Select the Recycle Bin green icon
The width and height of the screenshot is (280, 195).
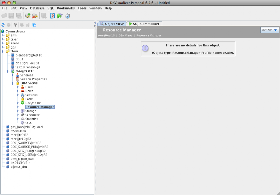22,103
